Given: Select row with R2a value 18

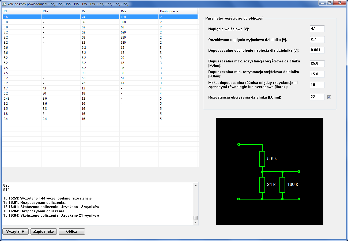Looking at the screenshot, I should (x=100, y=63).
